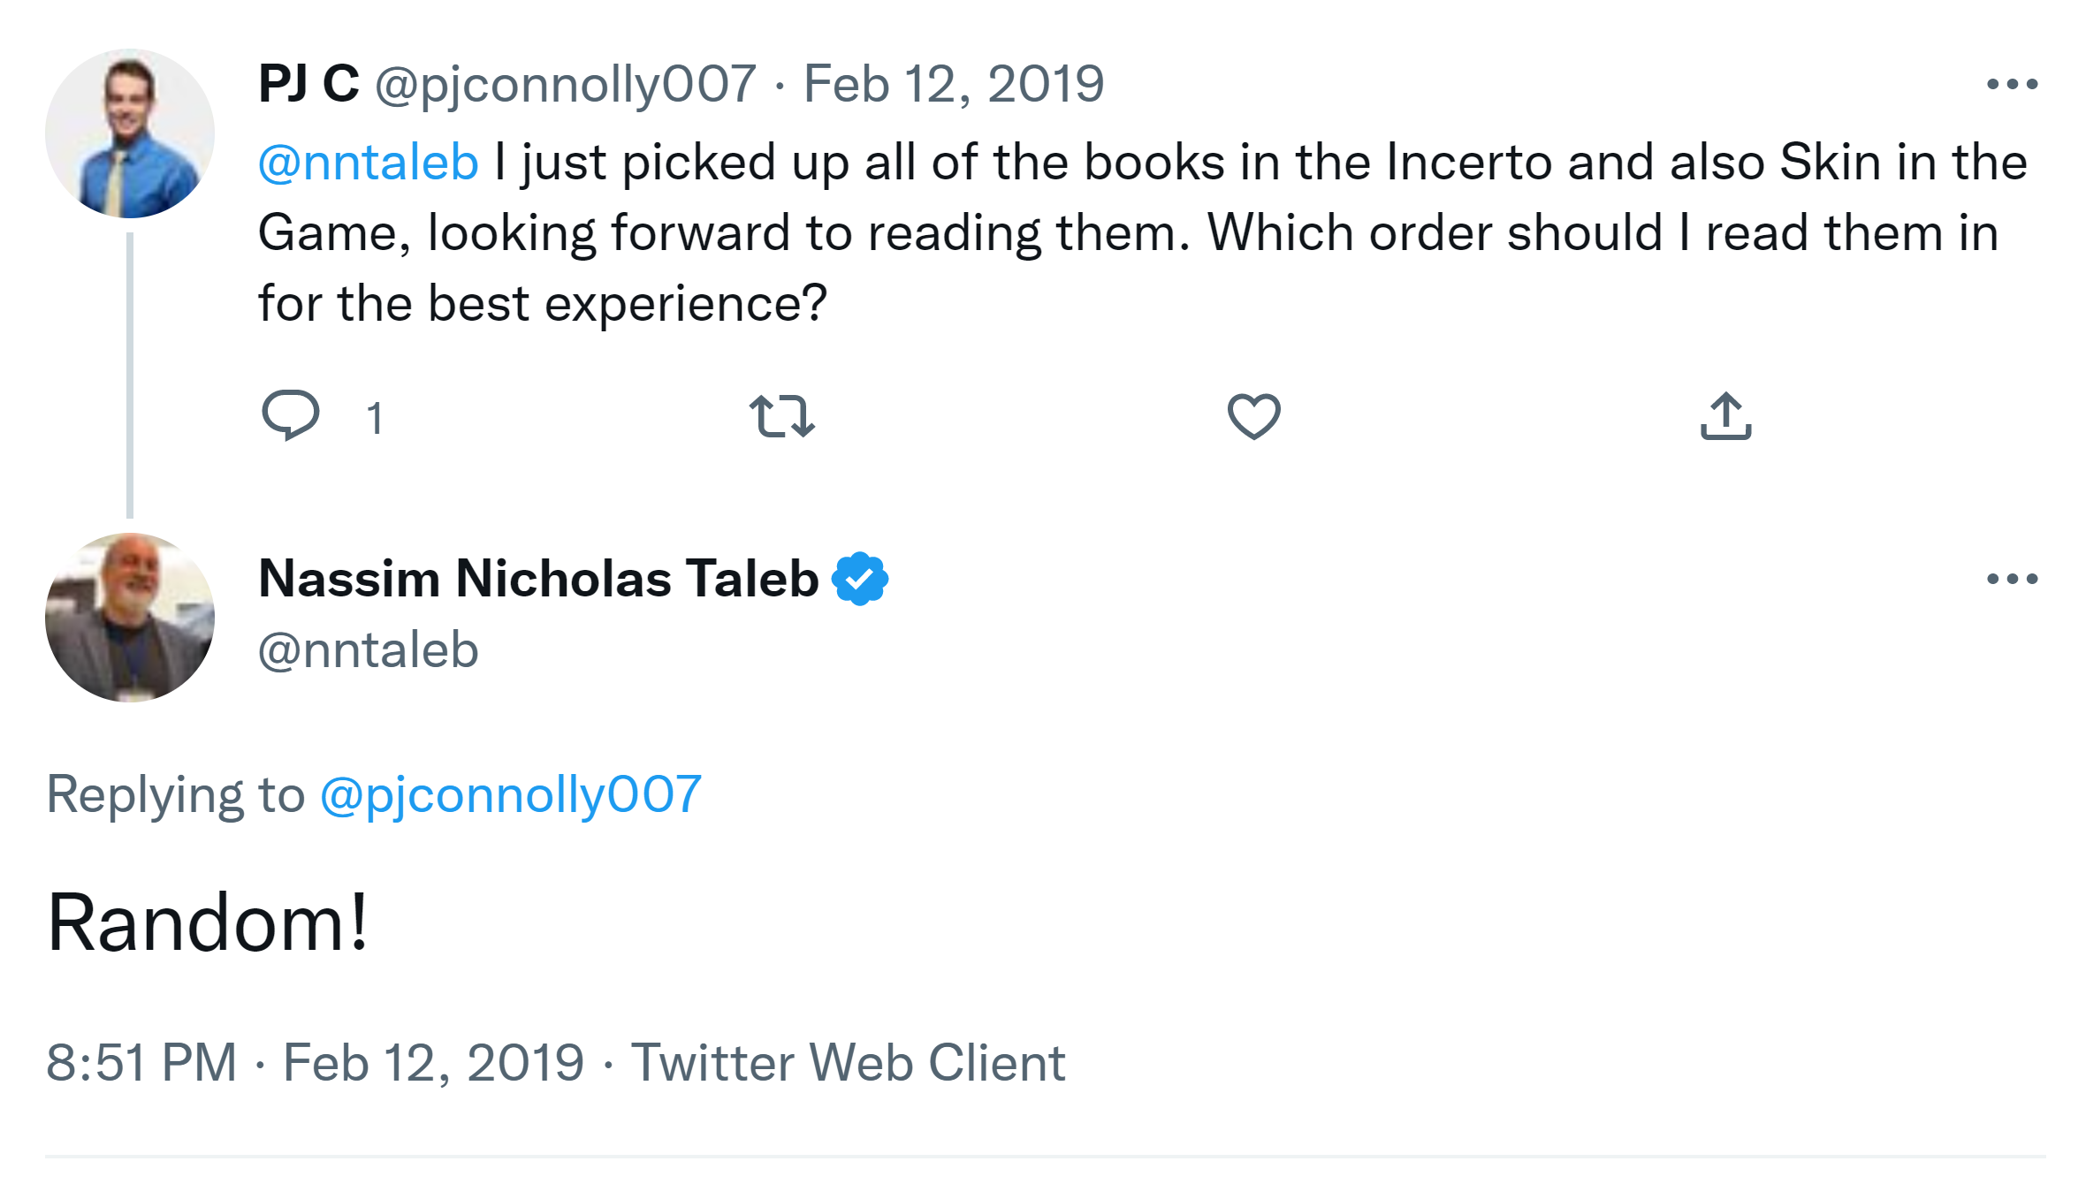Image resolution: width=2086 pixels, height=1184 pixels.
Task: Click the 'Random!' reply text
Action: [207, 923]
